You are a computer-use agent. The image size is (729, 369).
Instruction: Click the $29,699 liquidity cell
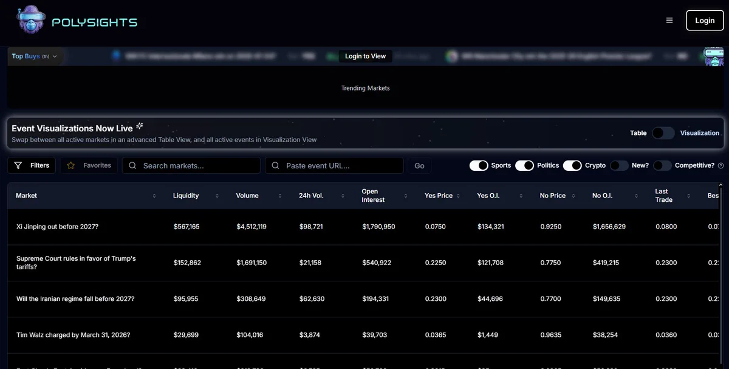coord(186,335)
